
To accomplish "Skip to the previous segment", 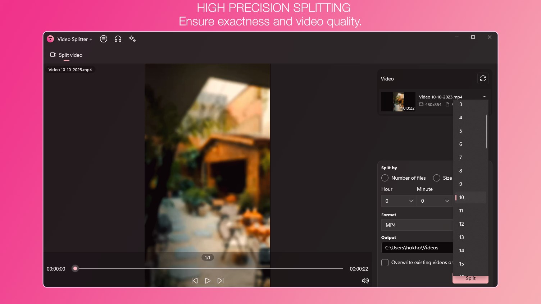I will tap(195, 281).
